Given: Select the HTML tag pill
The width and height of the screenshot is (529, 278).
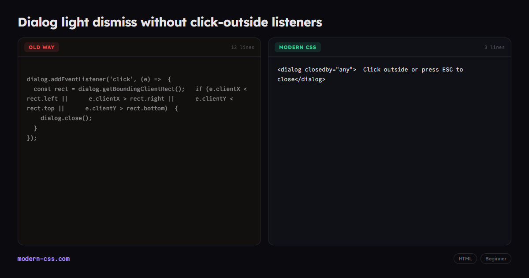Looking at the screenshot, I should click(x=465, y=259).
